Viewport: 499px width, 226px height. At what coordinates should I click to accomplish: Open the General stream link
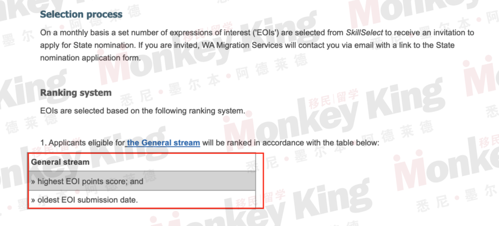pos(163,143)
